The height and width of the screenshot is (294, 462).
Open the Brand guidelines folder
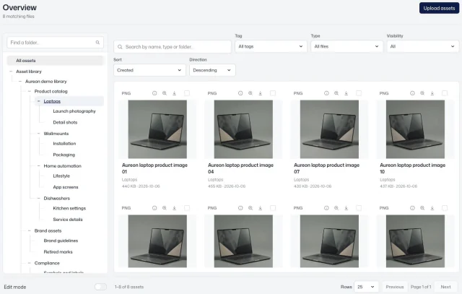tap(61, 241)
